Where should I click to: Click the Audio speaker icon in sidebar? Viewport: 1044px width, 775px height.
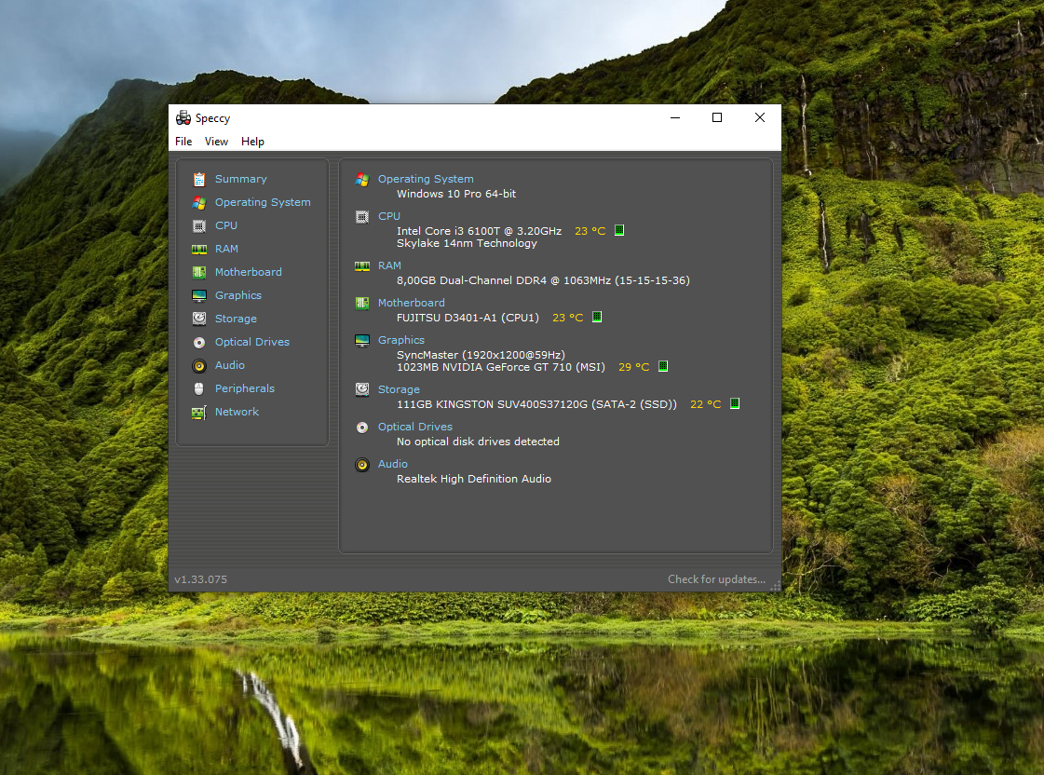pyautogui.click(x=199, y=365)
